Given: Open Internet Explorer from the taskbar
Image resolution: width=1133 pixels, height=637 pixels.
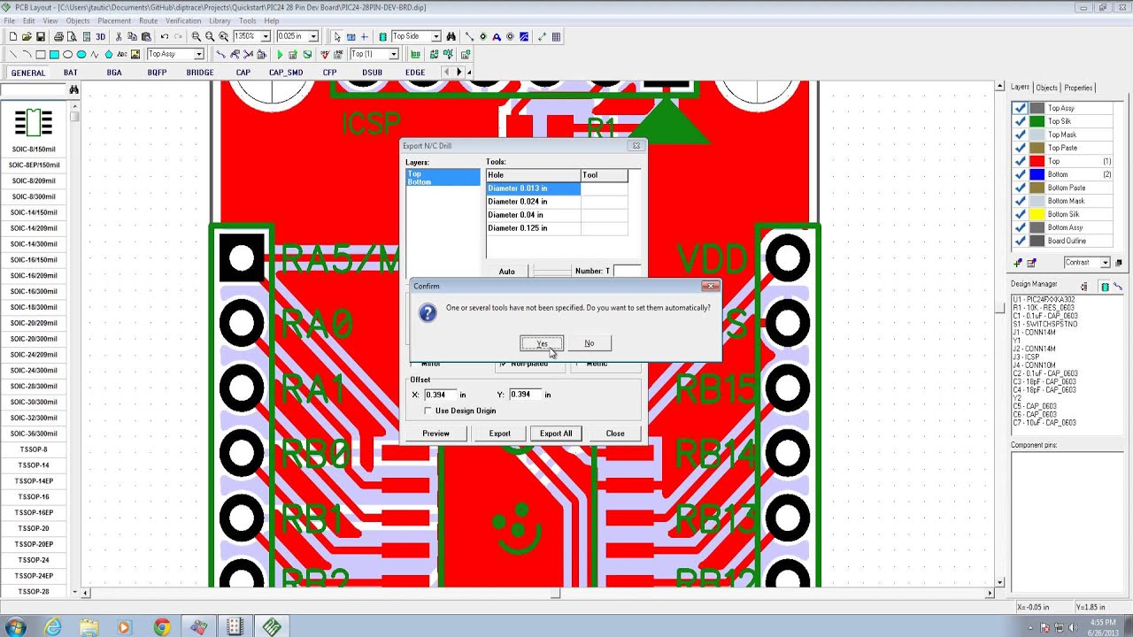Looking at the screenshot, I should [53, 627].
